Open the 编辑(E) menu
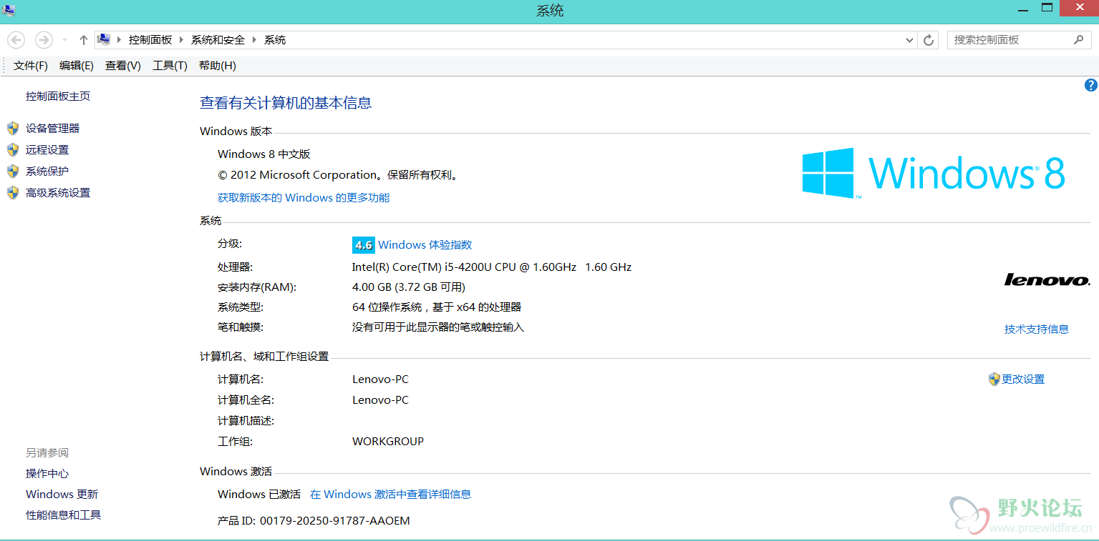This screenshot has width=1099, height=541. point(77,66)
